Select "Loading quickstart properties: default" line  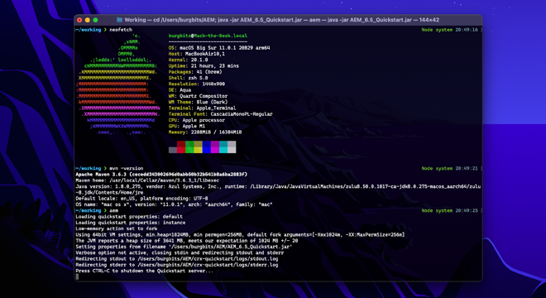tap(129, 216)
